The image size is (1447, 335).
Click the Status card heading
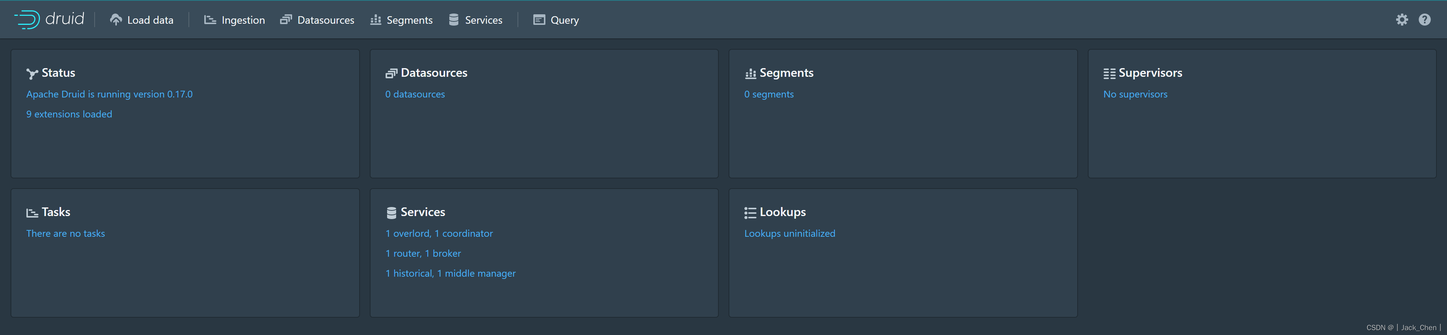[x=58, y=73]
